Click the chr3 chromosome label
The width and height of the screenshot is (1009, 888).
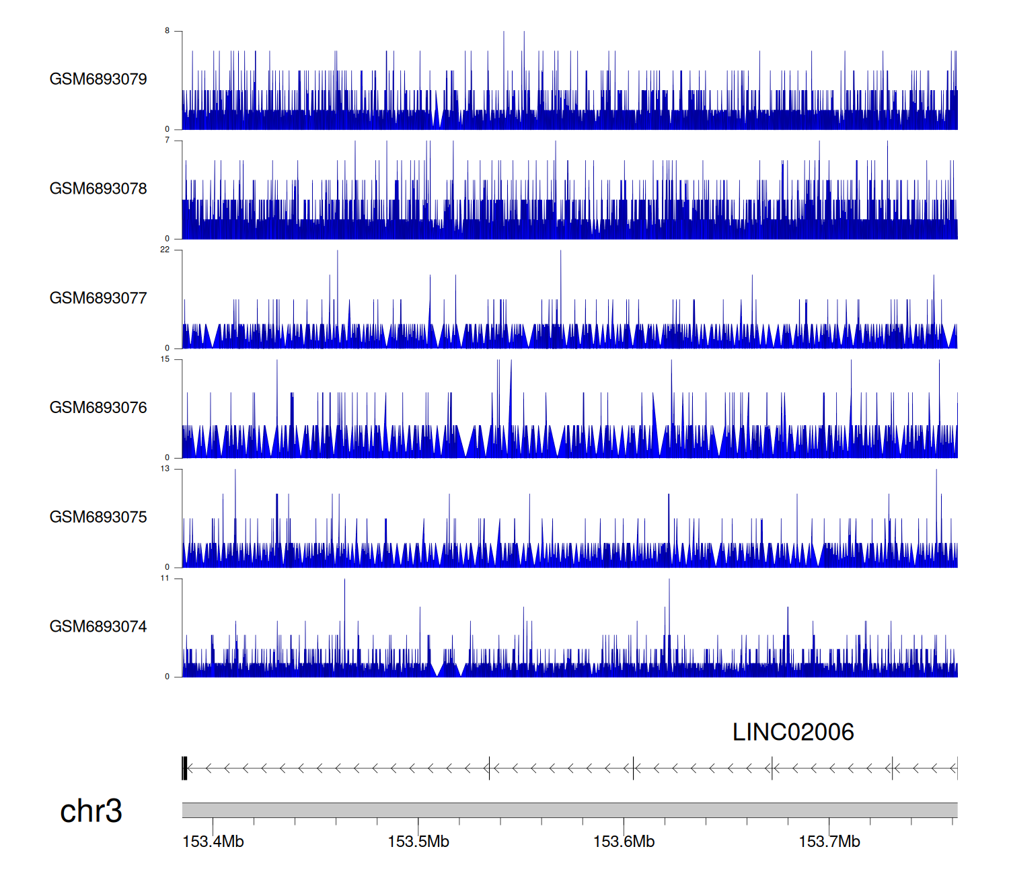(91, 811)
